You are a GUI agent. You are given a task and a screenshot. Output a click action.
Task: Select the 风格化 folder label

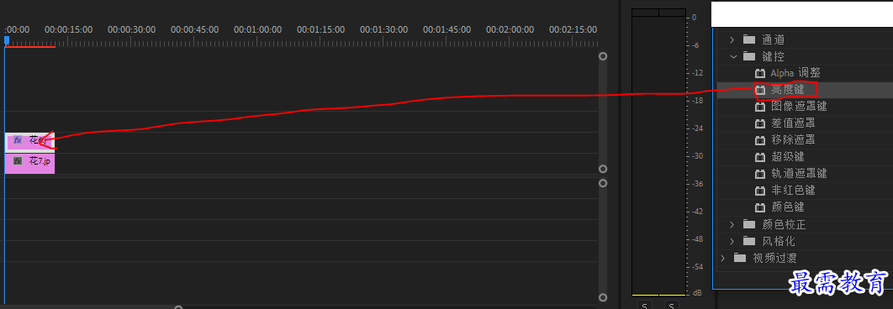click(779, 241)
